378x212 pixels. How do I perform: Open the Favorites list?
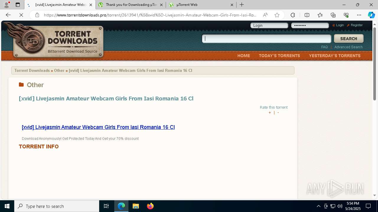[320, 15]
